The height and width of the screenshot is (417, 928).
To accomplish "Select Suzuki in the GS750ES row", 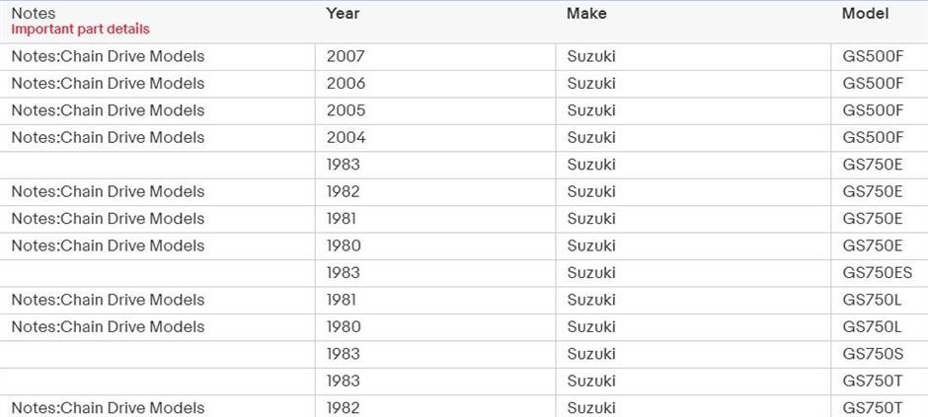I will pos(591,273).
